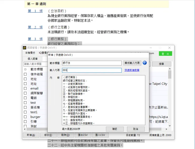This screenshot has width=195, height=149.
Task: Click the 匯出CSV button
Action: coord(83,135)
